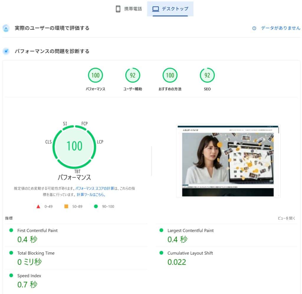Jump to パフォーマンス score 100 gauge
The image size is (302, 294).
[95, 75]
